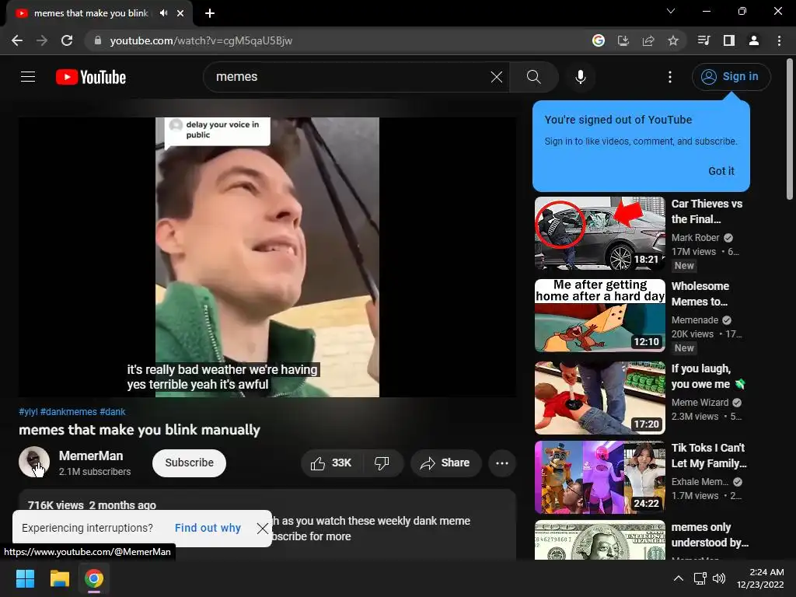Play Car Thieves vs the Final thumbnail
The image size is (796, 597).
click(x=599, y=233)
